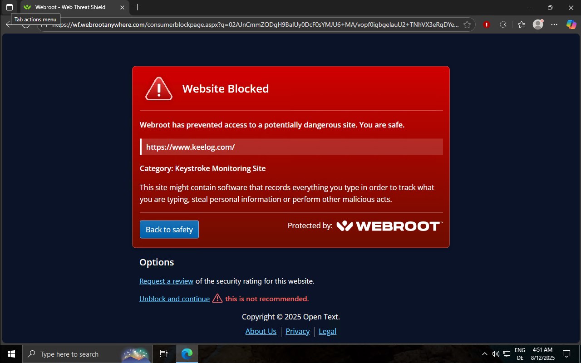
Task: Open the browser Extensions puzzle icon
Action: 503,25
